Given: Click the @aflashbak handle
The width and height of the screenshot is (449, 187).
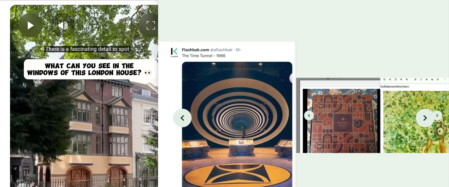Looking at the screenshot, I should click(222, 50).
